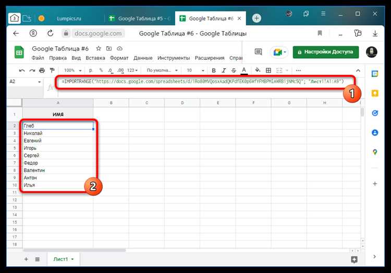Open the all sheets list icon

tap(38, 259)
